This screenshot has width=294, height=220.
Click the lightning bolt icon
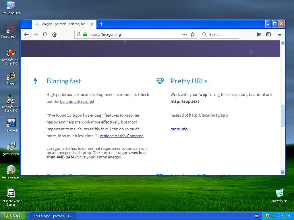pos(36,81)
